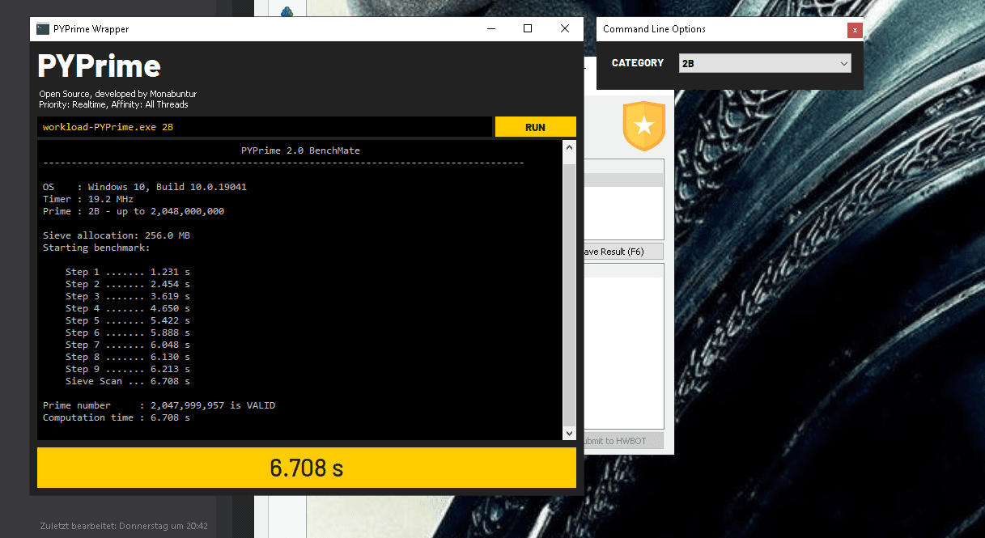This screenshot has width=985, height=538.
Task: Click the PYPrime 2.0 BenchMate header text
Action: pos(300,150)
